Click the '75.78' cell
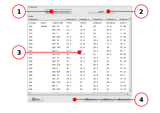 click(x=123, y=61)
